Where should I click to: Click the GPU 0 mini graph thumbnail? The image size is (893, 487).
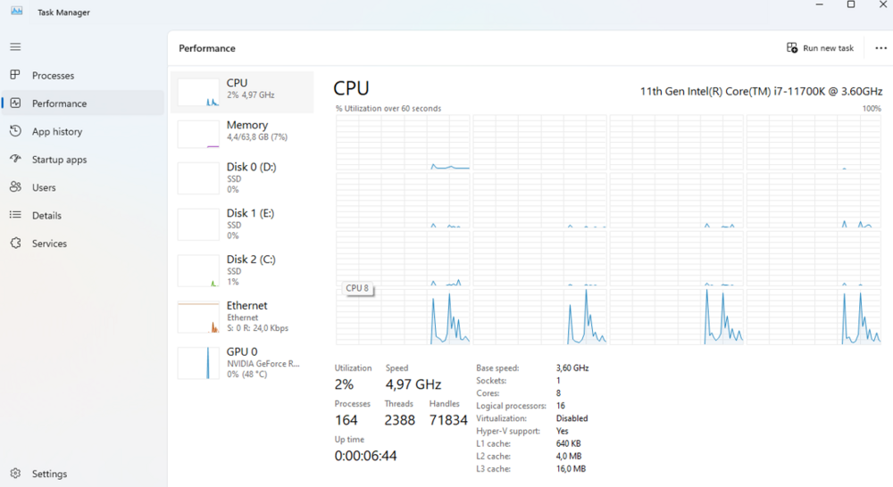coord(198,363)
